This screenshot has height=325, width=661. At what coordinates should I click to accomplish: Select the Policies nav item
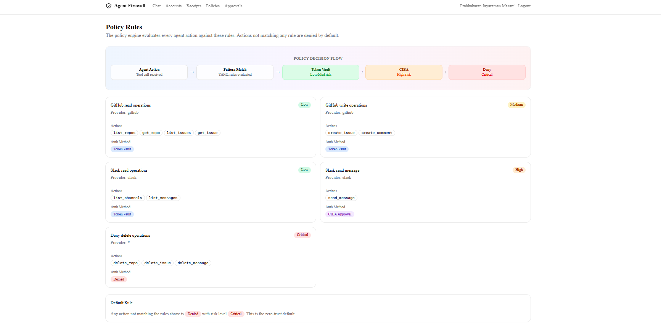tap(213, 6)
